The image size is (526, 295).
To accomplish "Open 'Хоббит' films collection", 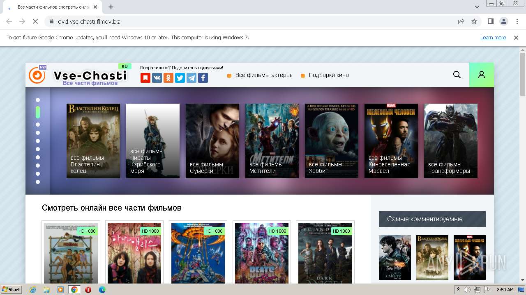I will pyautogui.click(x=332, y=141).
